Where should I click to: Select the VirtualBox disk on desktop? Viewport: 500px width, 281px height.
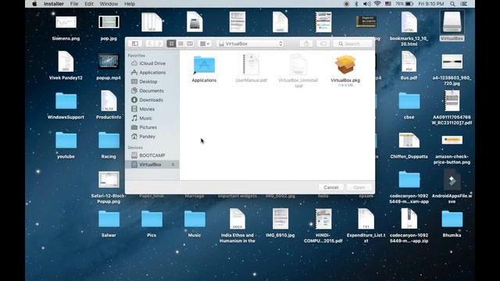click(452, 26)
